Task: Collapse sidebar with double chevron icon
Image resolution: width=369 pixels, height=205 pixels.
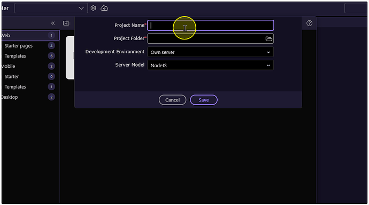Action: tap(53, 23)
